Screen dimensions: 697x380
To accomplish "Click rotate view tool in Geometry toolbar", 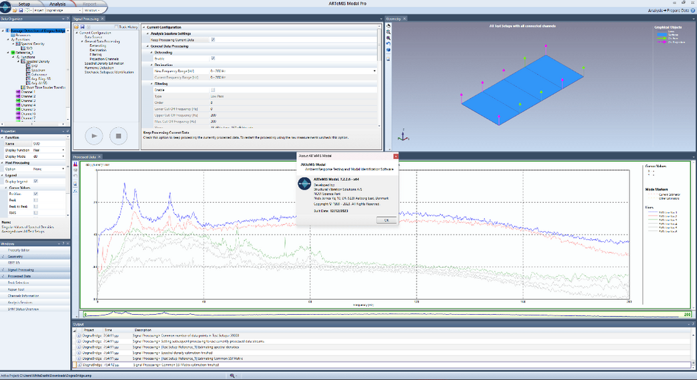I will click(389, 27).
